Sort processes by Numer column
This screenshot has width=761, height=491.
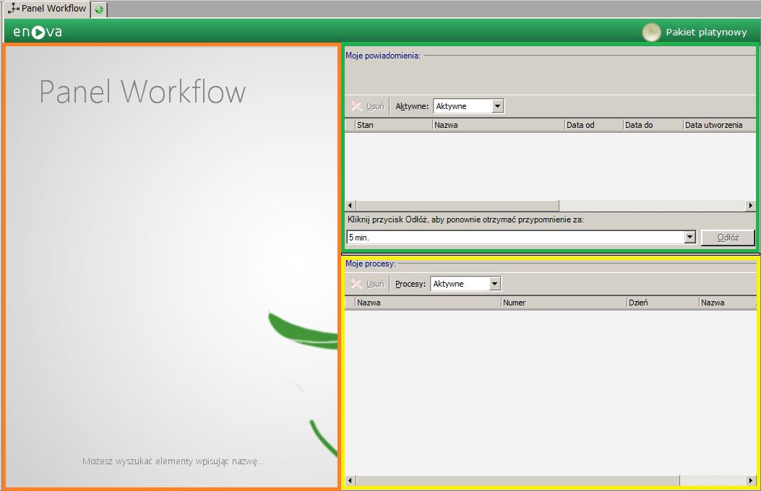(564, 303)
